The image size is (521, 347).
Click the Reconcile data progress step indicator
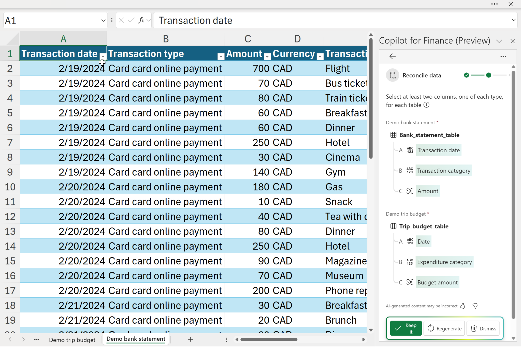point(488,75)
